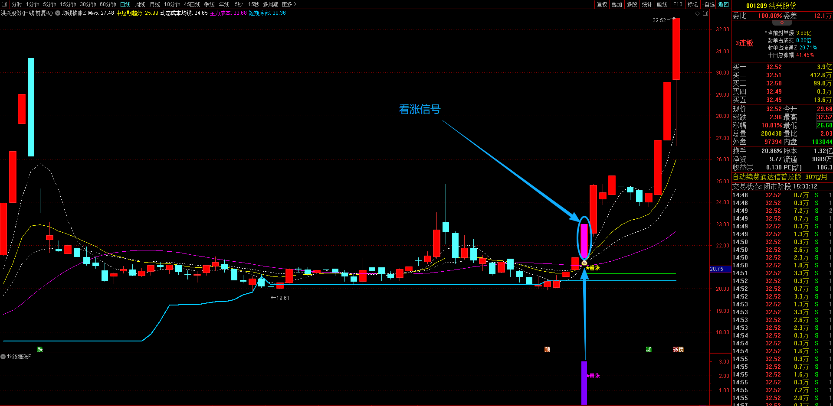833x406 pixels.
Task: Open the 均线擒涨F sub-indicator dropdown circle
Action: coord(3,357)
